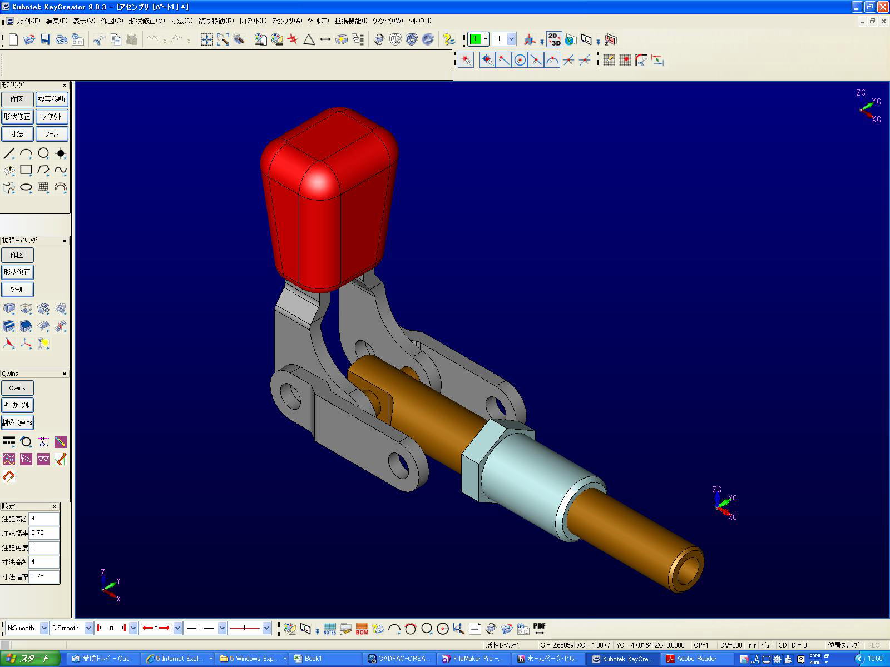This screenshot has height=667, width=890.
Task: Open the 寸法(D) menu
Action: 181,21
